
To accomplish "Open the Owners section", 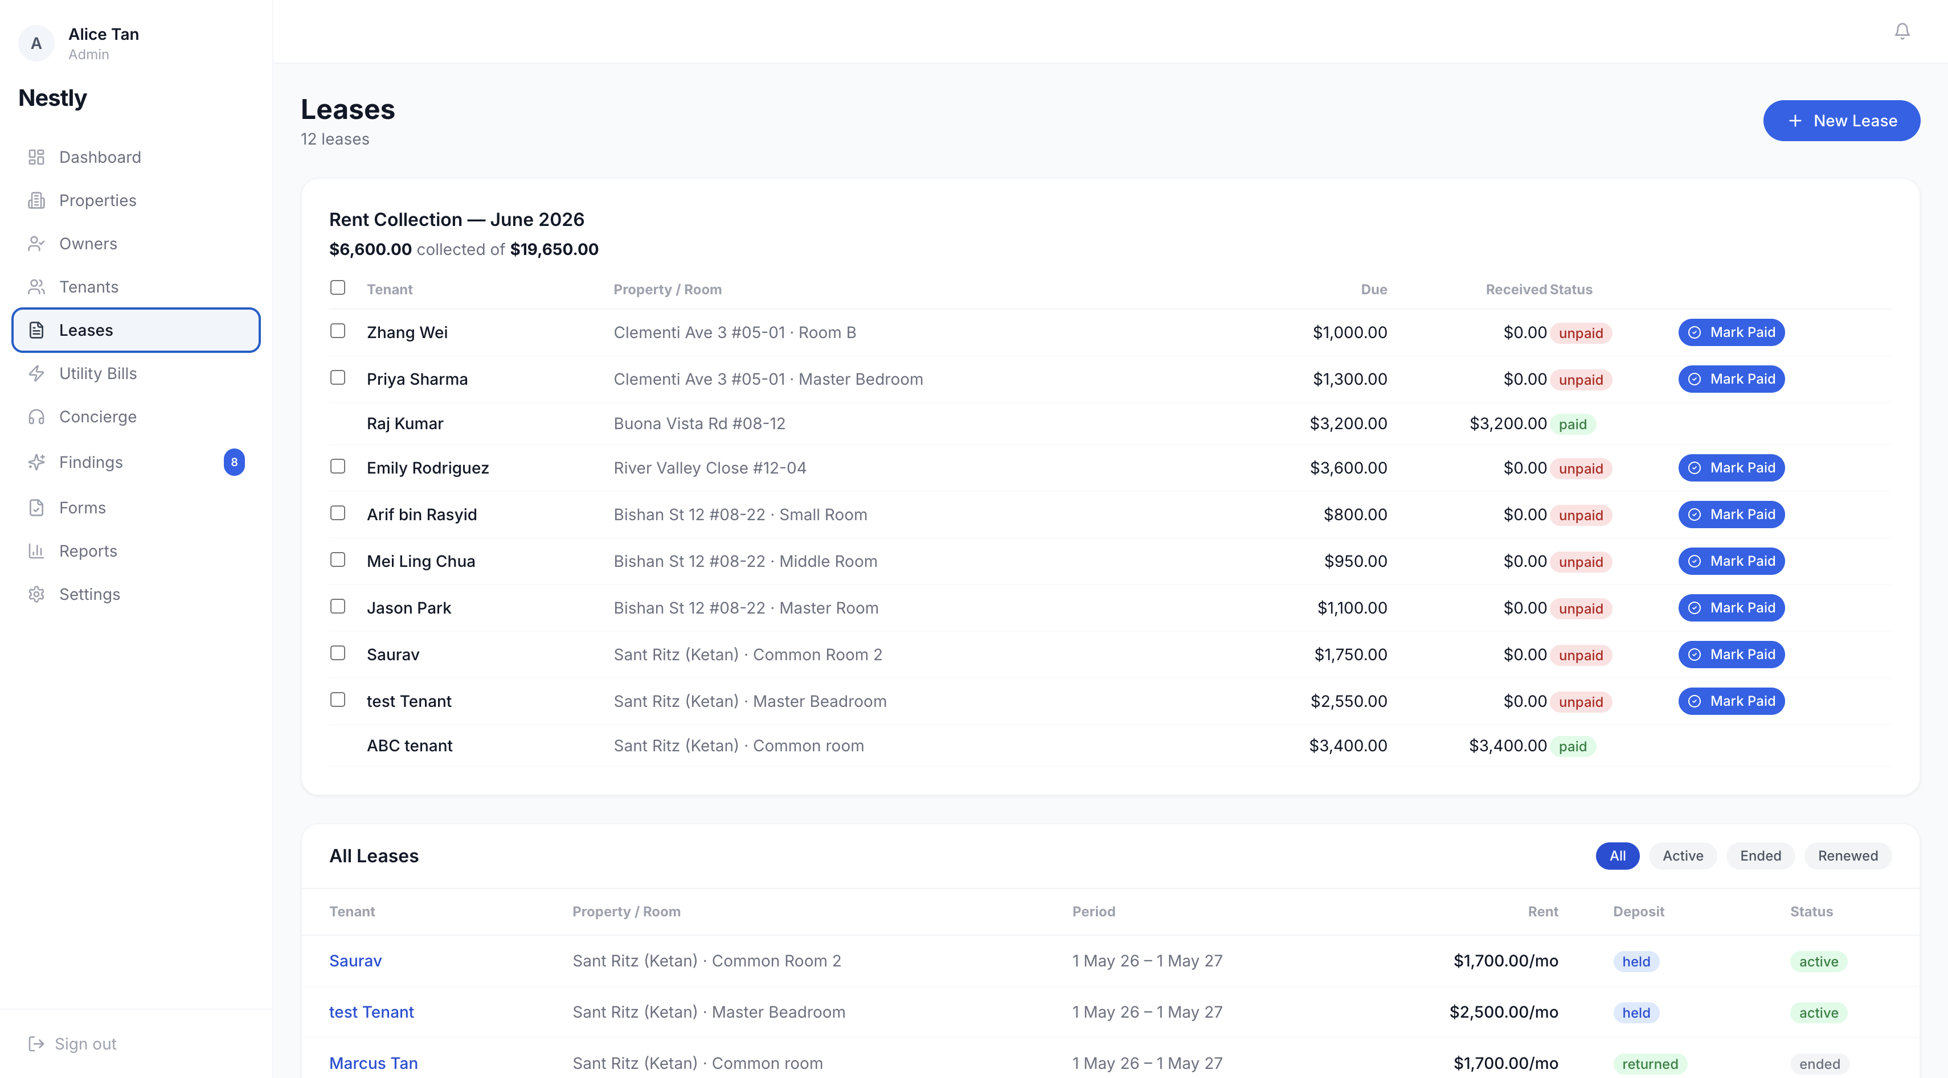I will 136,243.
